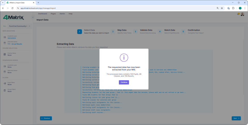Click Continue in the extraction dialog
248x125 pixels.
click(124, 82)
